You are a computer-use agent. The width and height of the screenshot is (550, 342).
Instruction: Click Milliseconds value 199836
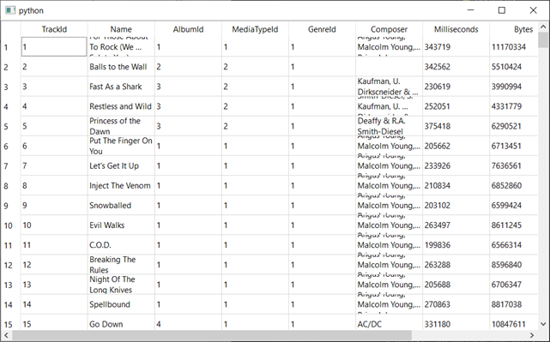[456, 245]
